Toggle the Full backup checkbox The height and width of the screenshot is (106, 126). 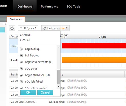[x=21, y=55]
